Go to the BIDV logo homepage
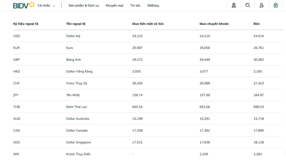 pyautogui.click(x=24, y=5)
